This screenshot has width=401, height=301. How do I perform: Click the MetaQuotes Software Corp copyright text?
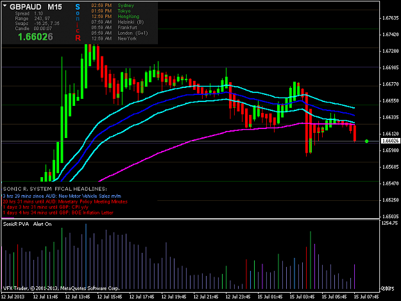[x=61, y=288]
